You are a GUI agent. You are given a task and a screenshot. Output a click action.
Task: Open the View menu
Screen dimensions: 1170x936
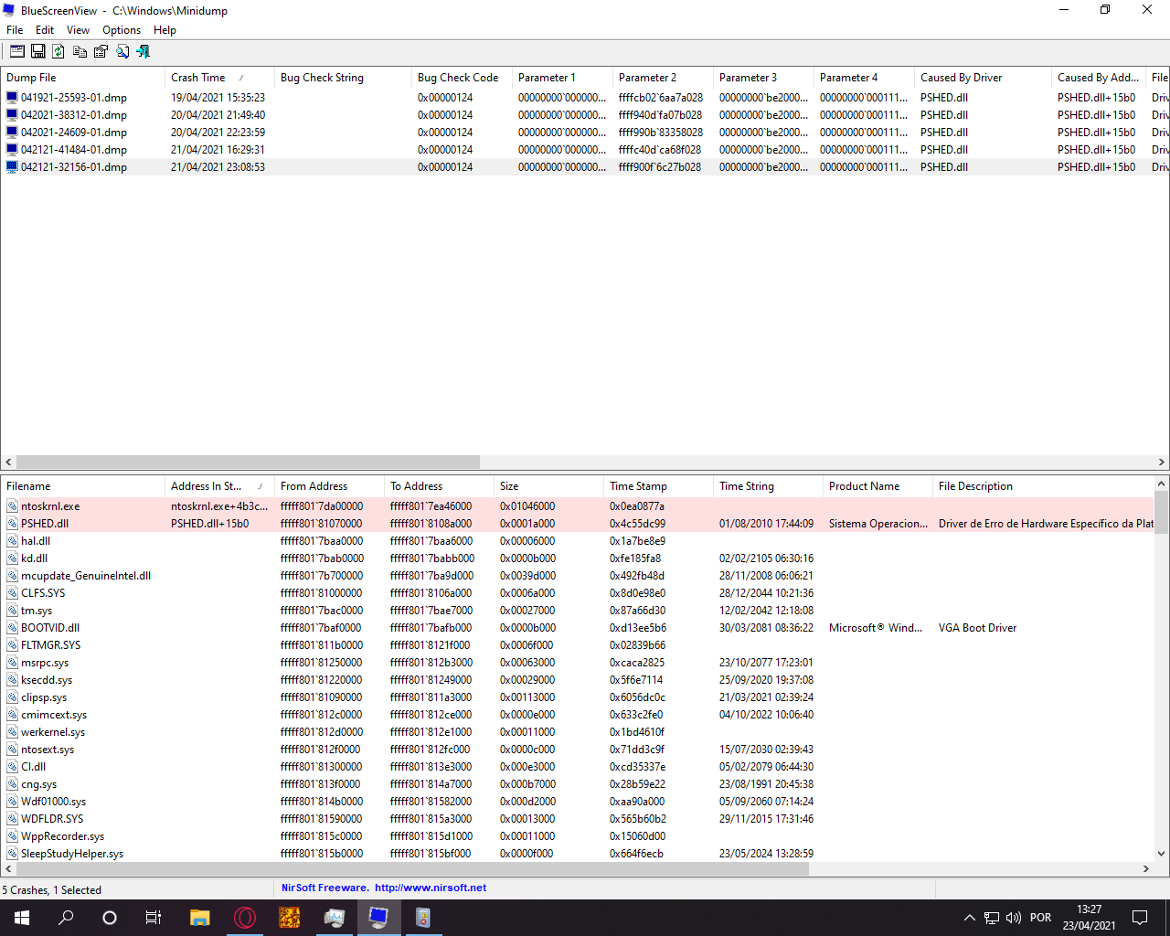click(78, 29)
